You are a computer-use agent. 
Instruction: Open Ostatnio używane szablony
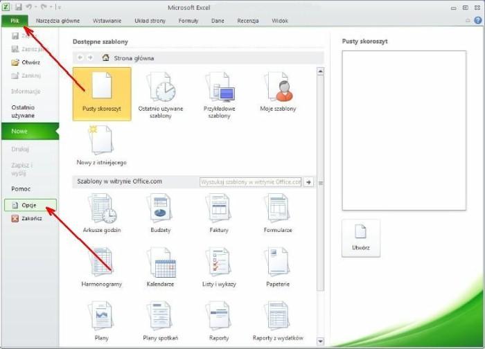point(161,95)
